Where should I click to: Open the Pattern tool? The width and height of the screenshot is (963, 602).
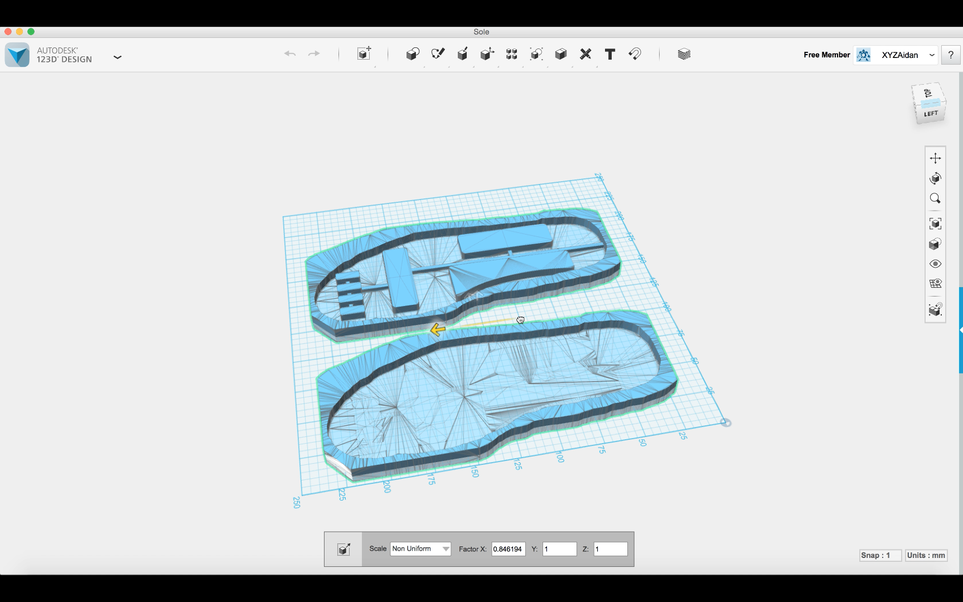[x=511, y=54]
